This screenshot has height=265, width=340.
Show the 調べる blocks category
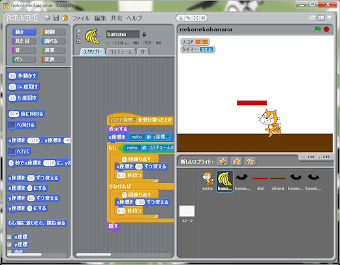tap(54, 41)
